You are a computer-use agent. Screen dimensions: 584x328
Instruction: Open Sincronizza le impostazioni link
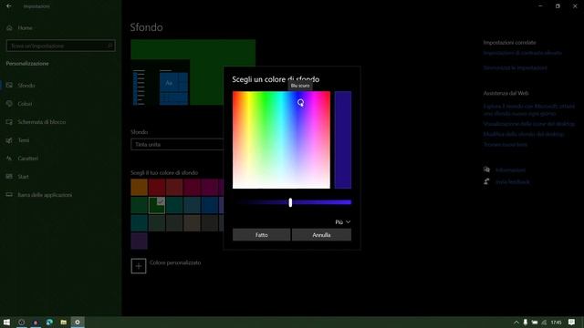click(515, 67)
